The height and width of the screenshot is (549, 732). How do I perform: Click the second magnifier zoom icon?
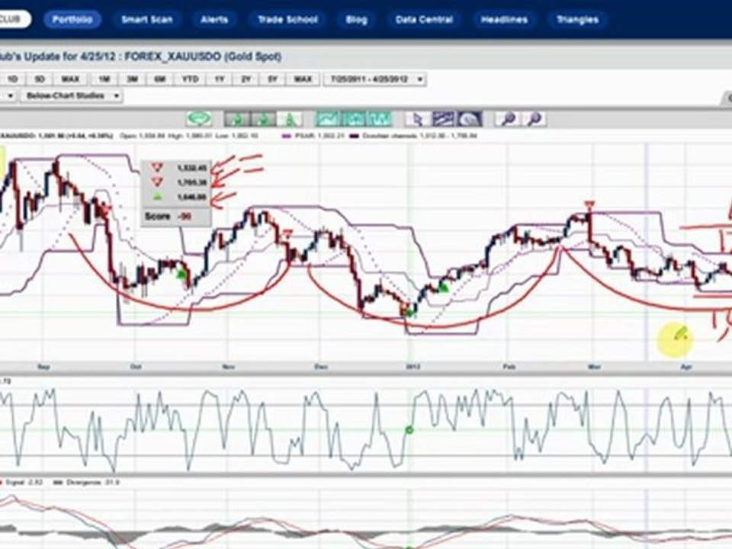point(534,119)
